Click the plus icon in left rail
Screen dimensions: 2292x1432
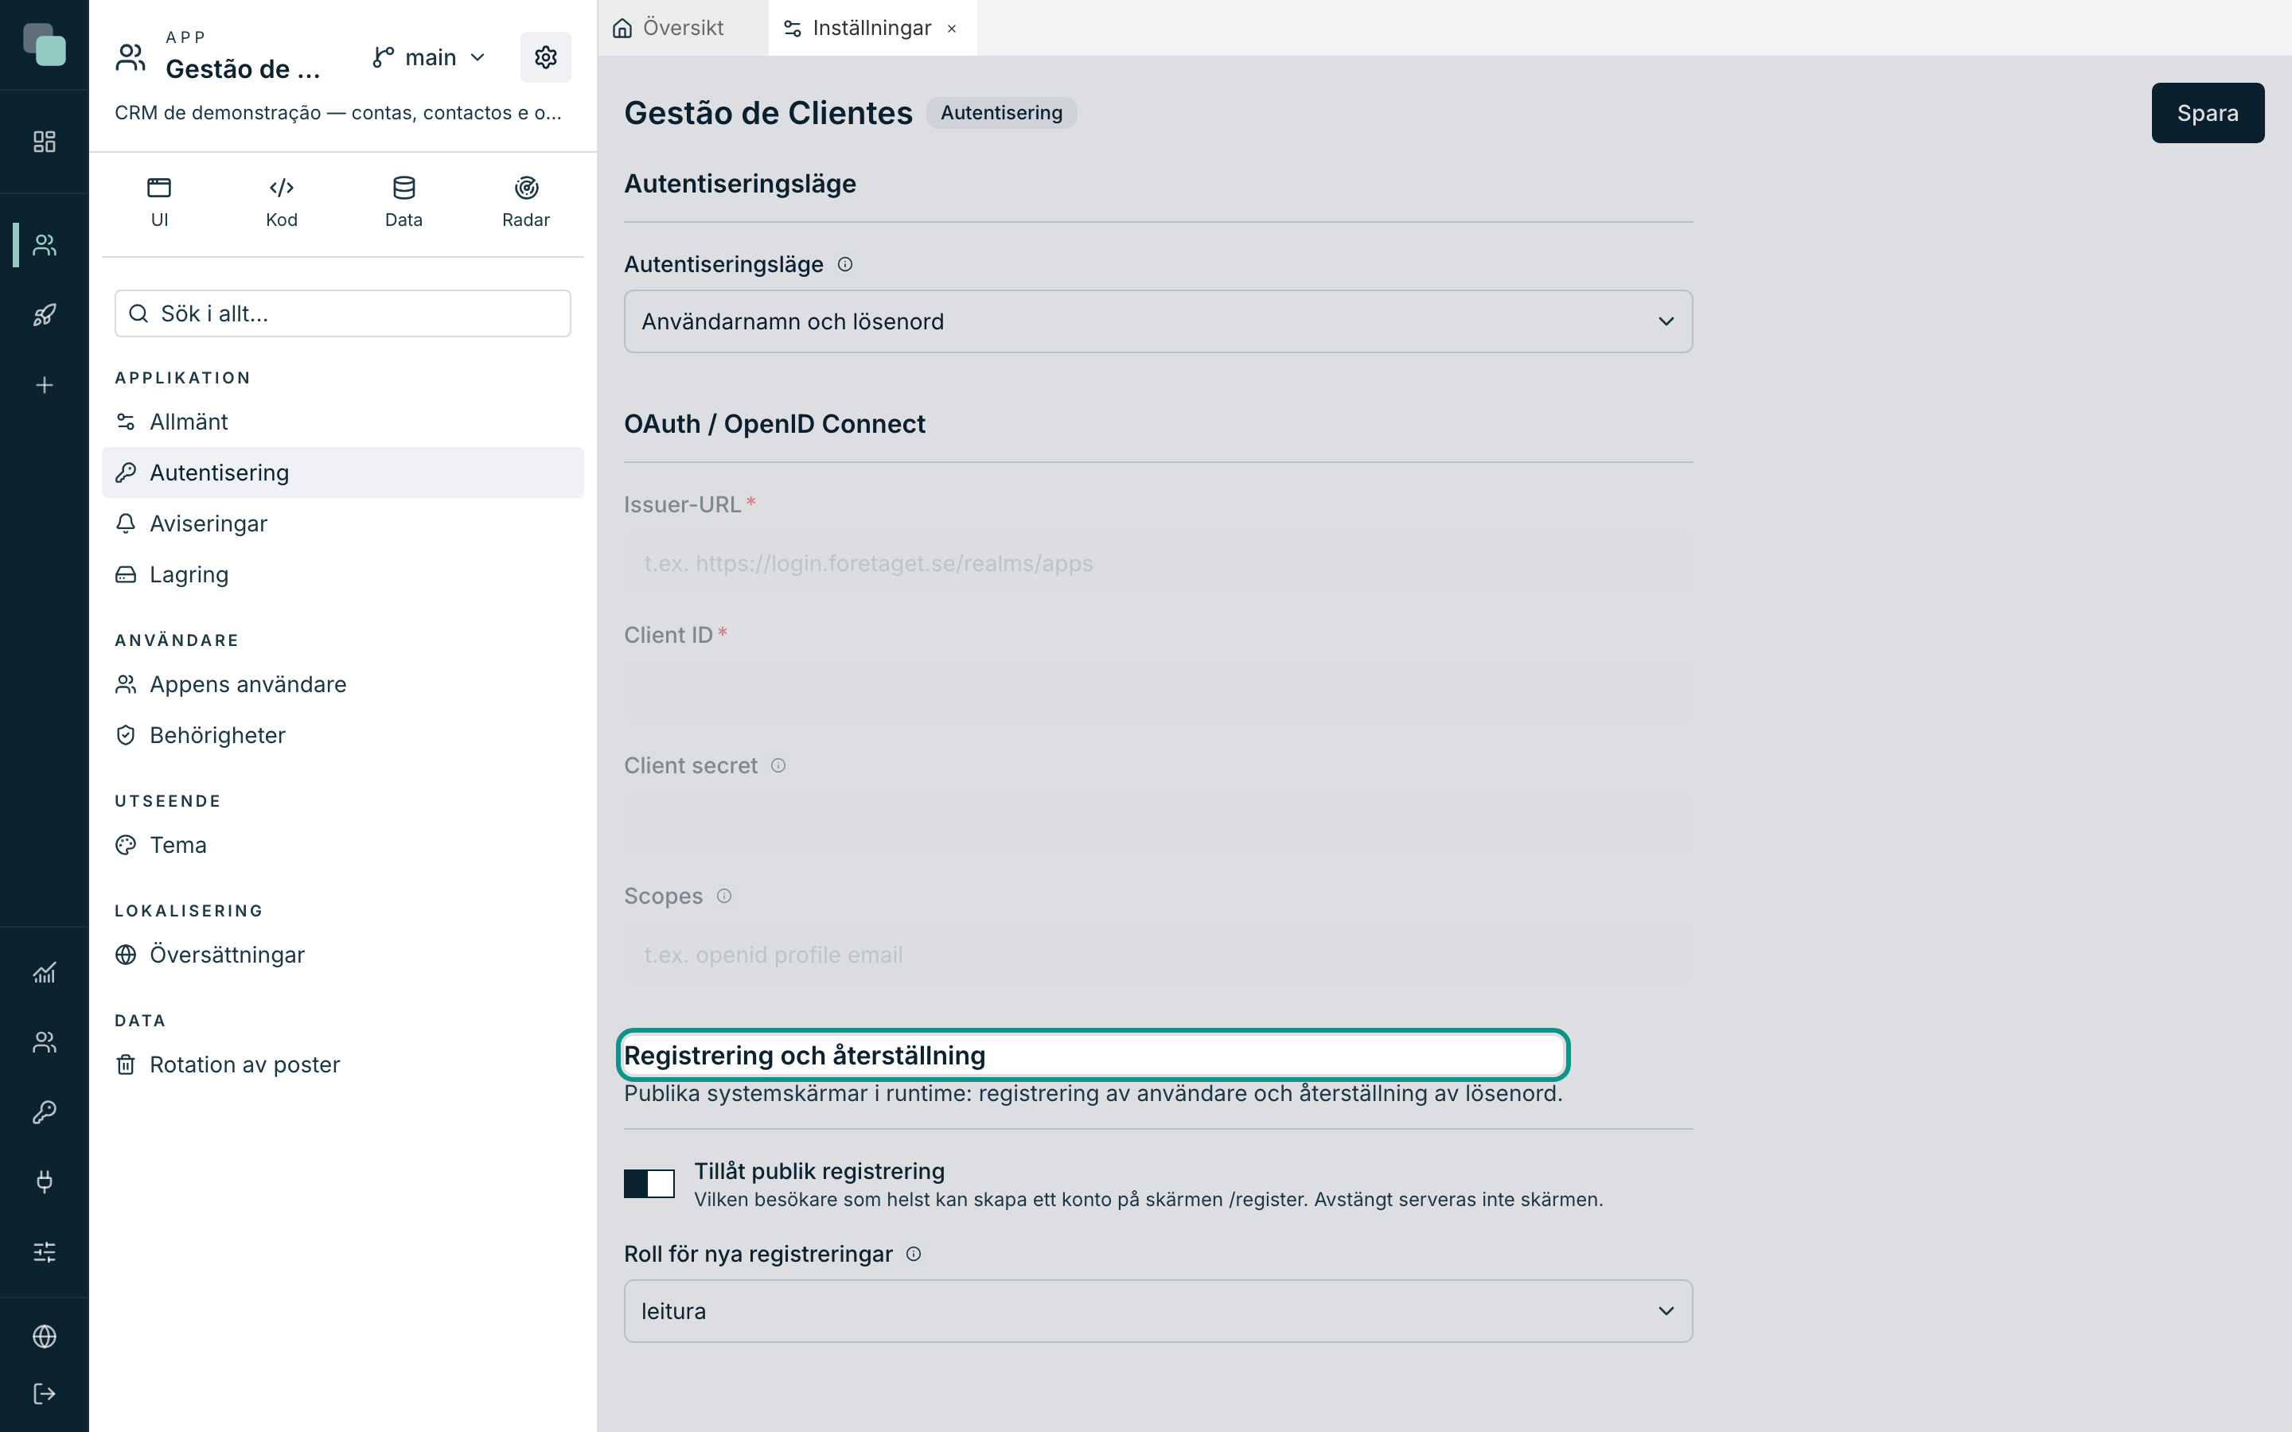coord(45,386)
